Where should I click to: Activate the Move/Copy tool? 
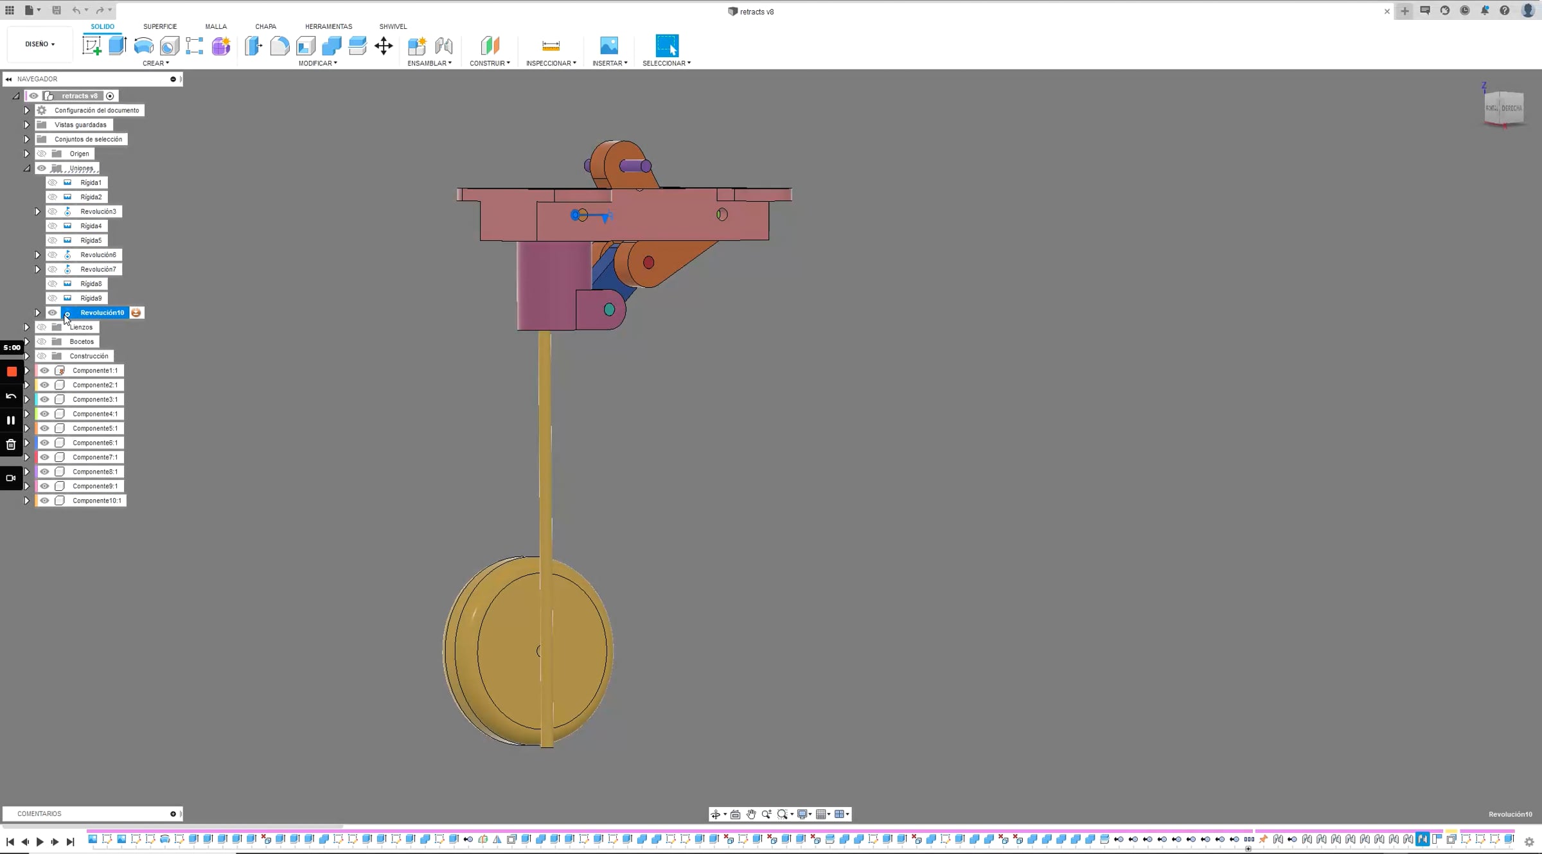point(384,46)
